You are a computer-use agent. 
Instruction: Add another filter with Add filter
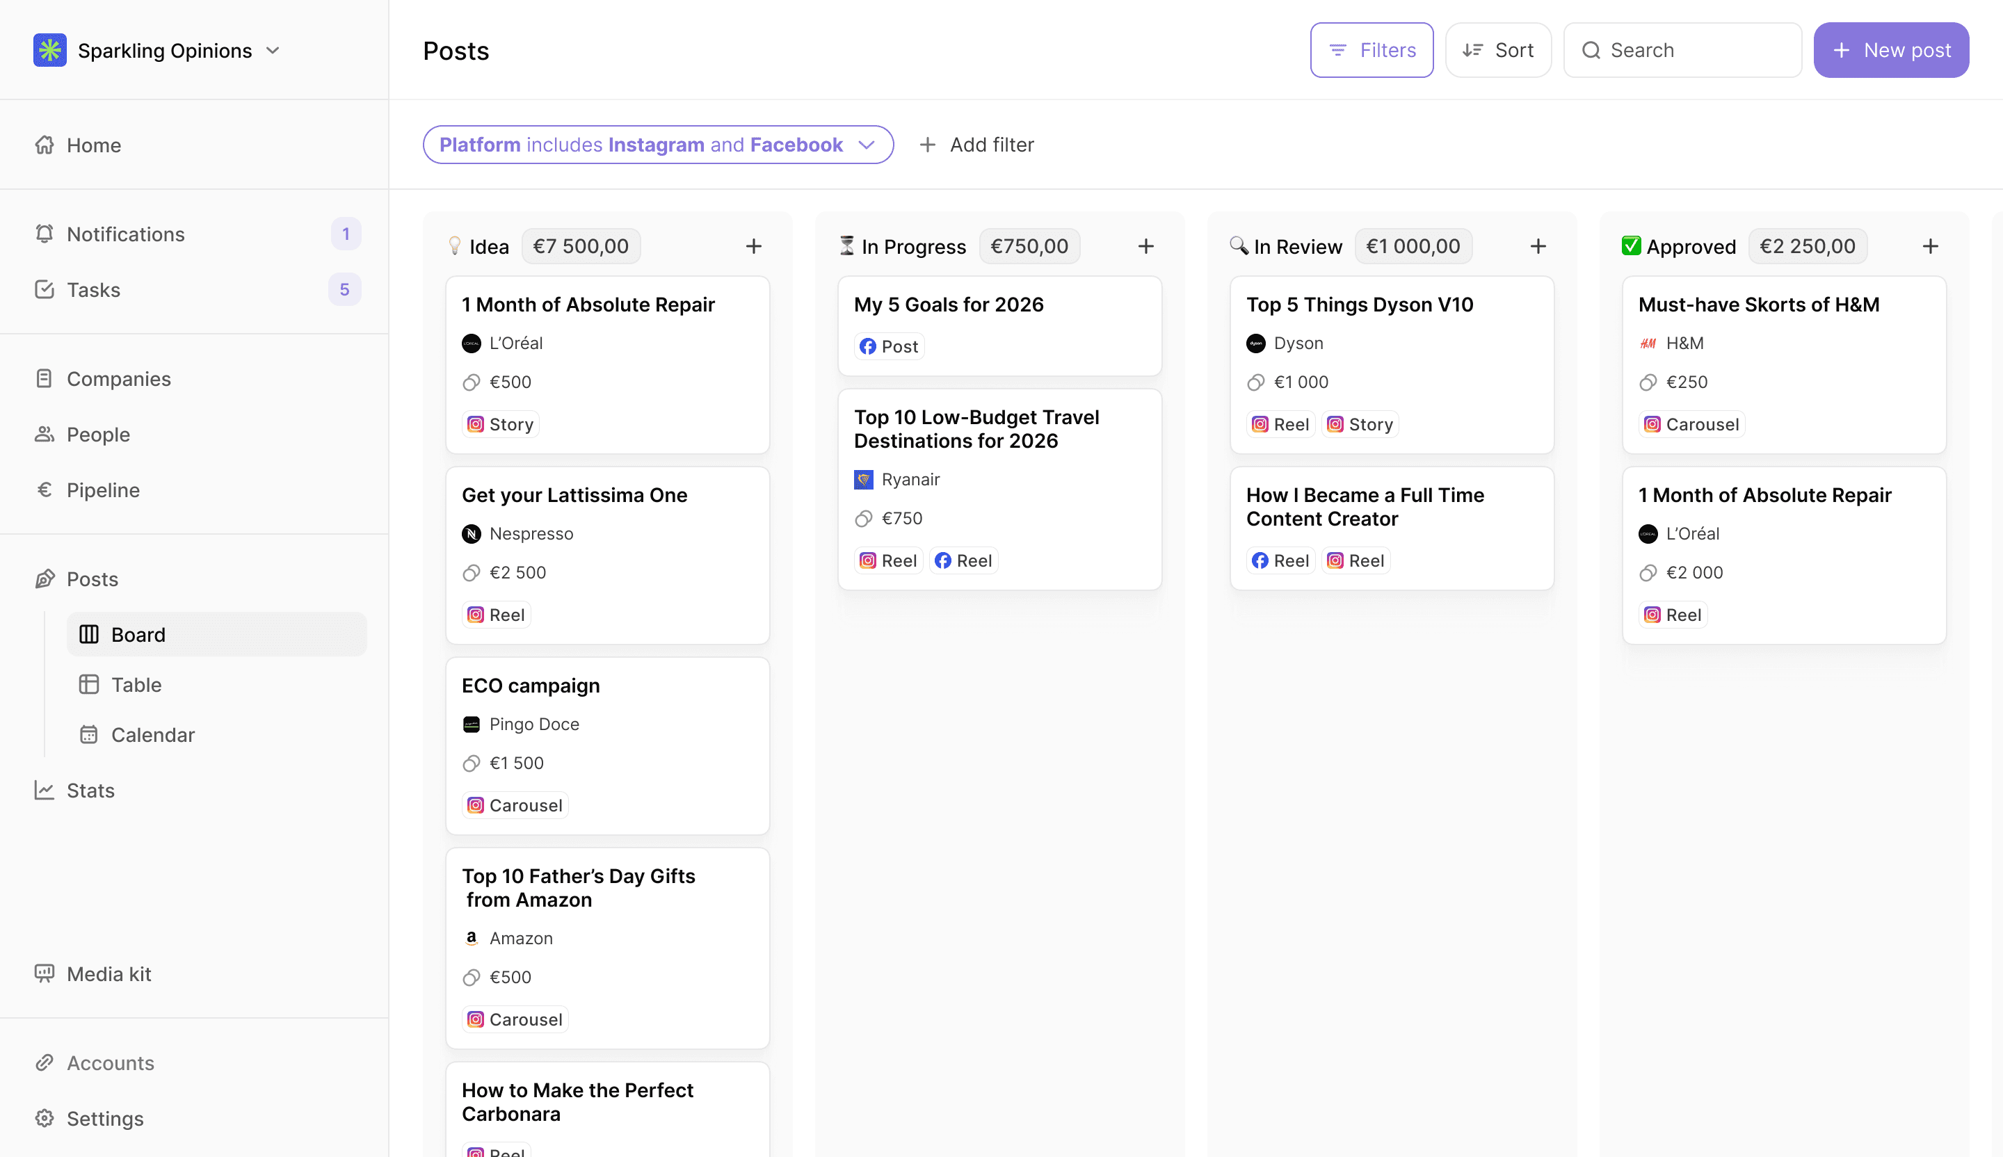[977, 145]
